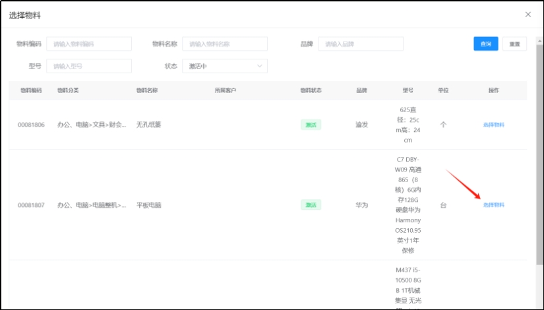Screen dimensions: 544x310
Task: Click the 物料编码 input field
Action: (x=88, y=44)
